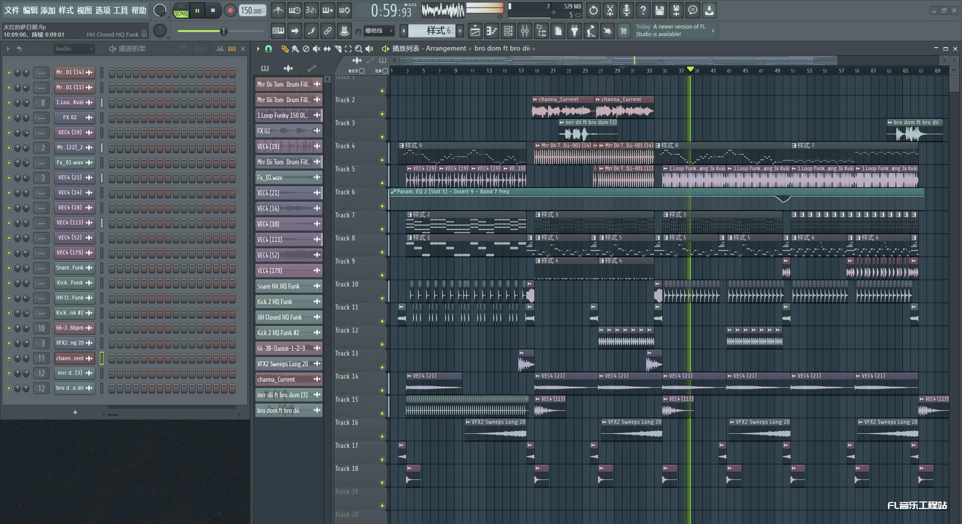Toggle the metronome button
The height and width of the screenshot is (524, 962).
[x=278, y=10]
